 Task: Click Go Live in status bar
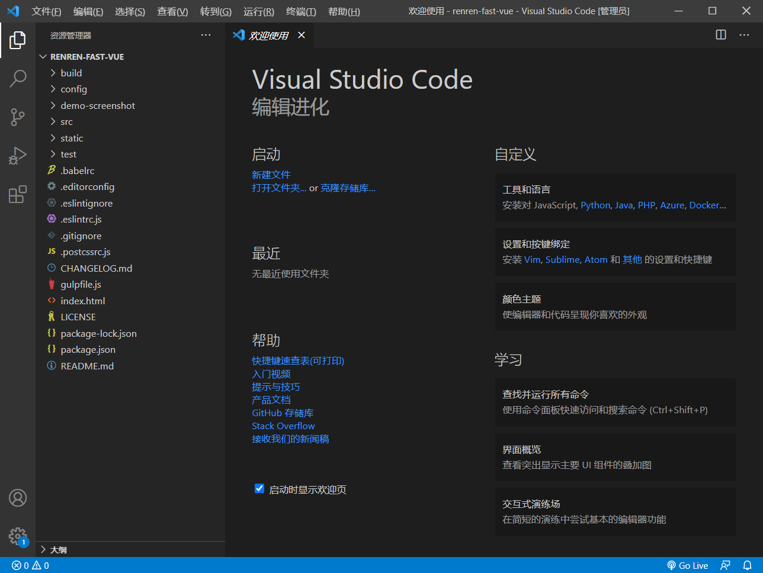tap(687, 565)
